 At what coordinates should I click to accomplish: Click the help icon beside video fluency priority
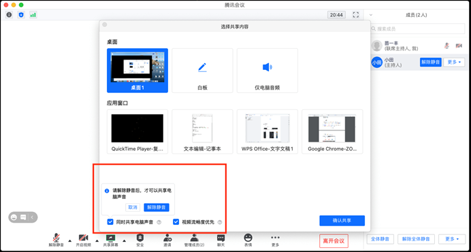(220, 222)
